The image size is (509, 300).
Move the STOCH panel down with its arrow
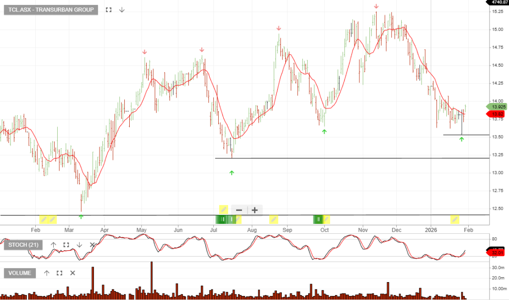tap(79, 245)
